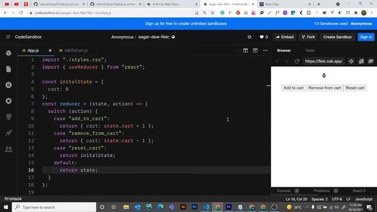Image resolution: width=377 pixels, height=212 pixels.
Task: Select the Browser preview tab
Action: pyautogui.click(x=284, y=51)
